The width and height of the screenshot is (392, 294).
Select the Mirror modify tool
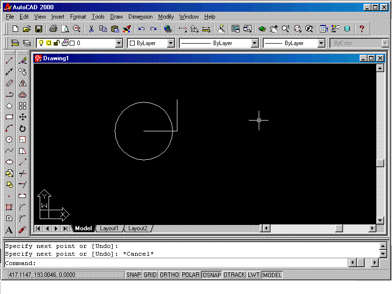pos(23,83)
